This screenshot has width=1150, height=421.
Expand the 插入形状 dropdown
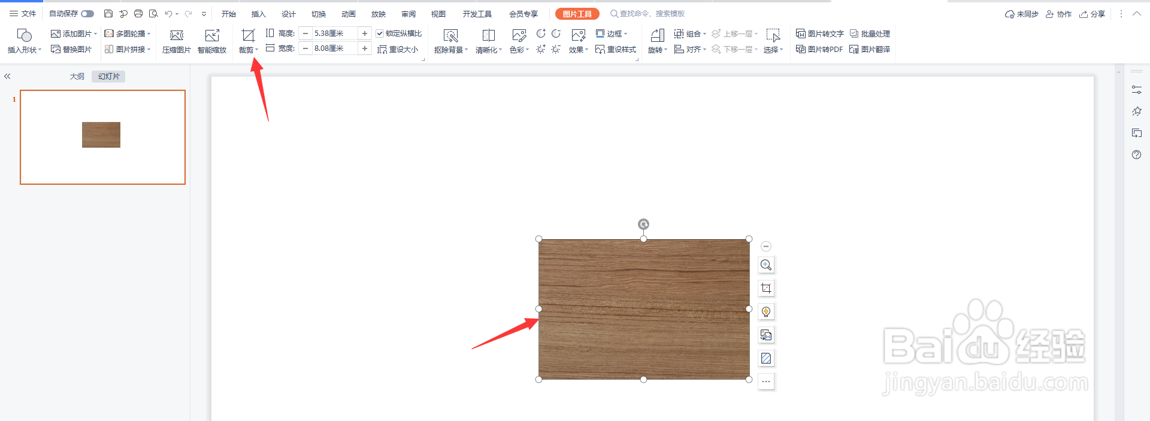40,50
